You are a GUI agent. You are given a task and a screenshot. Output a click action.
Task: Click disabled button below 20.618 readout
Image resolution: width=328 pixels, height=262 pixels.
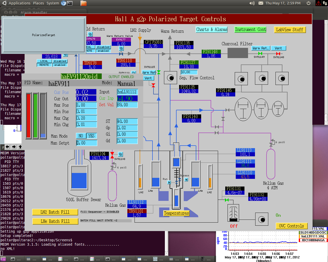[60, 61]
